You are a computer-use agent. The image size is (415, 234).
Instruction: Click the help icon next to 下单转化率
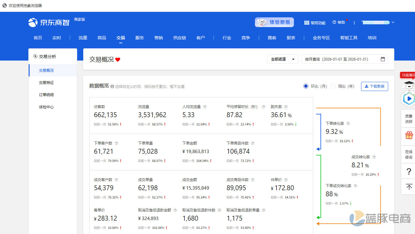click(x=348, y=124)
